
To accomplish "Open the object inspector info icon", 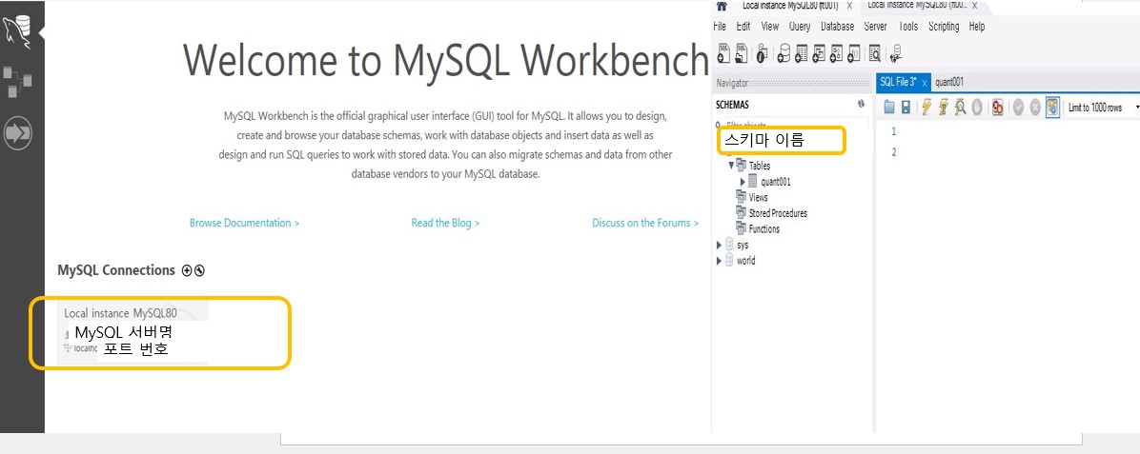I will click(762, 52).
